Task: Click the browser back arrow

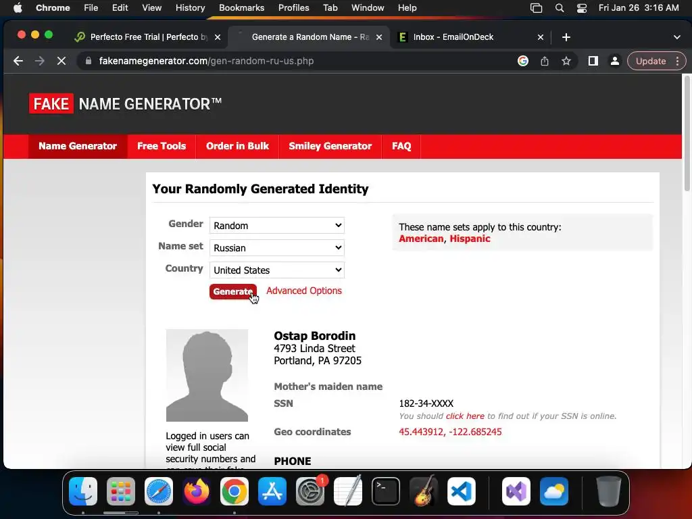Action: (18, 61)
